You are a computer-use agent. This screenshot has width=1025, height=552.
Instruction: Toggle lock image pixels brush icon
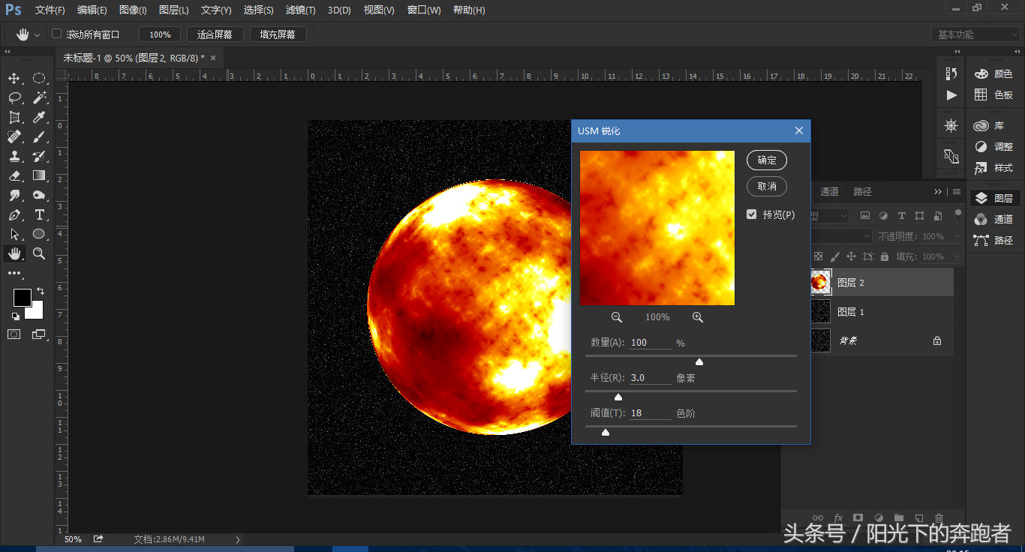point(834,256)
